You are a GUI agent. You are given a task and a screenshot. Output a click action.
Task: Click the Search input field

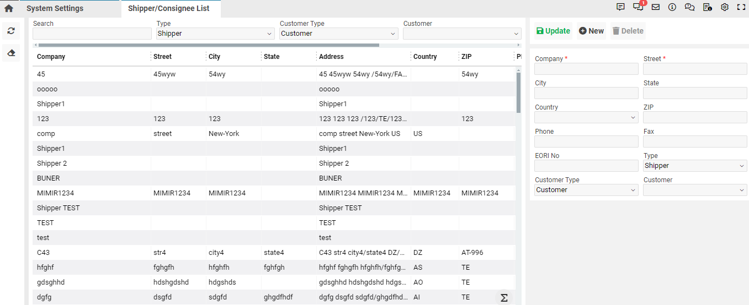coord(92,34)
